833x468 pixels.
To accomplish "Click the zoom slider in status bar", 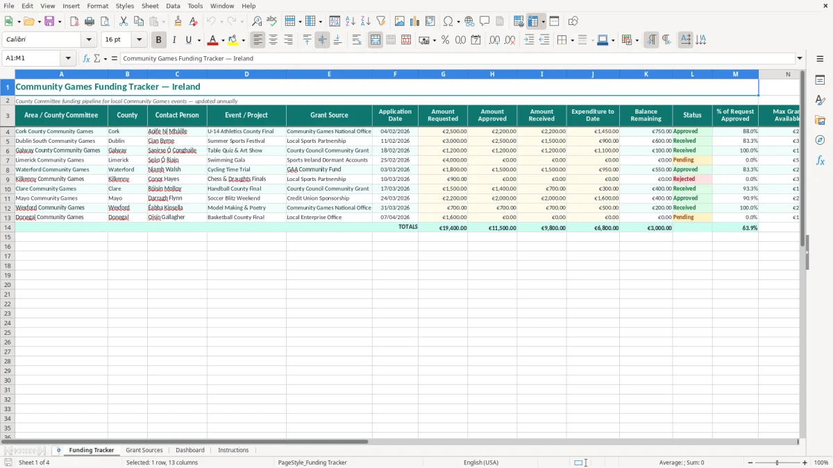I will tap(777, 462).
